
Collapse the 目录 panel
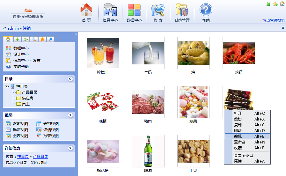tap(70, 79)
